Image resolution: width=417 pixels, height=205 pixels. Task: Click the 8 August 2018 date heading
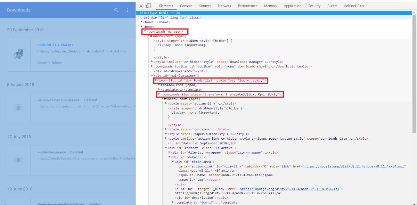click(x=21, y=85)
